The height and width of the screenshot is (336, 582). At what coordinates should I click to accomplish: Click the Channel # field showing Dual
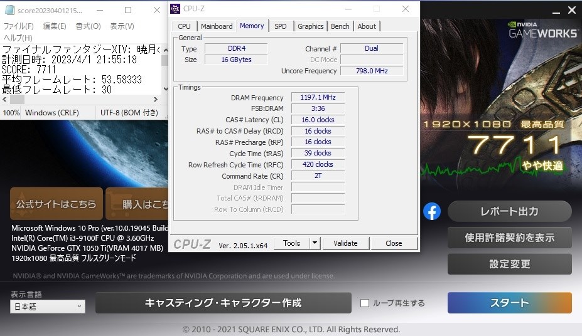372,48
